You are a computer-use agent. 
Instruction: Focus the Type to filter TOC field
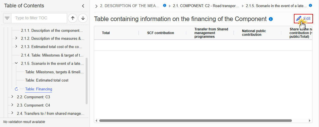39,18
